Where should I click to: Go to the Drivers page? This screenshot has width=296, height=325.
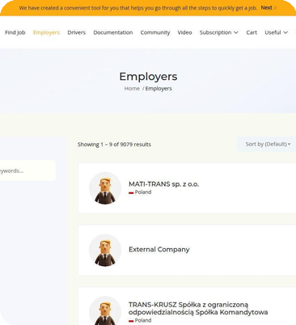76,32
